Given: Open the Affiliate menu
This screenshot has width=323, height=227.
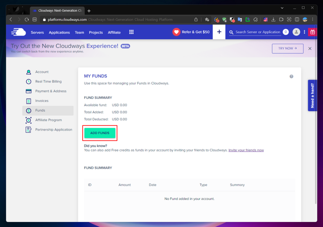Looking at the screenshot, I should 114,32.
